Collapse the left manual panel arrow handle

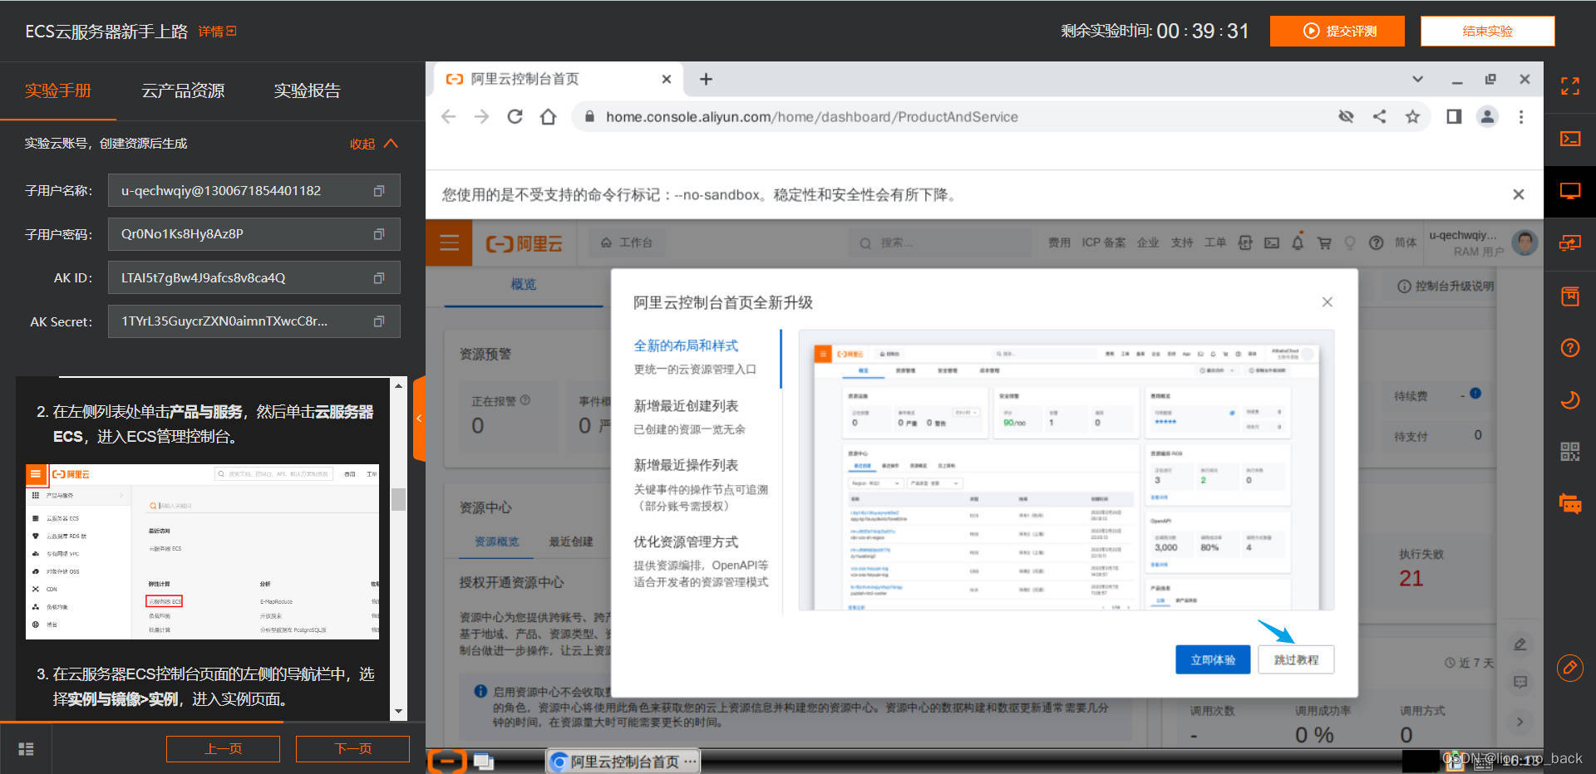419,419
